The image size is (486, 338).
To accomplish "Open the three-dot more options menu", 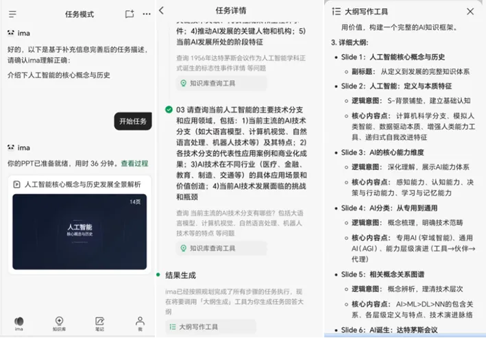I will pos(147,14).
